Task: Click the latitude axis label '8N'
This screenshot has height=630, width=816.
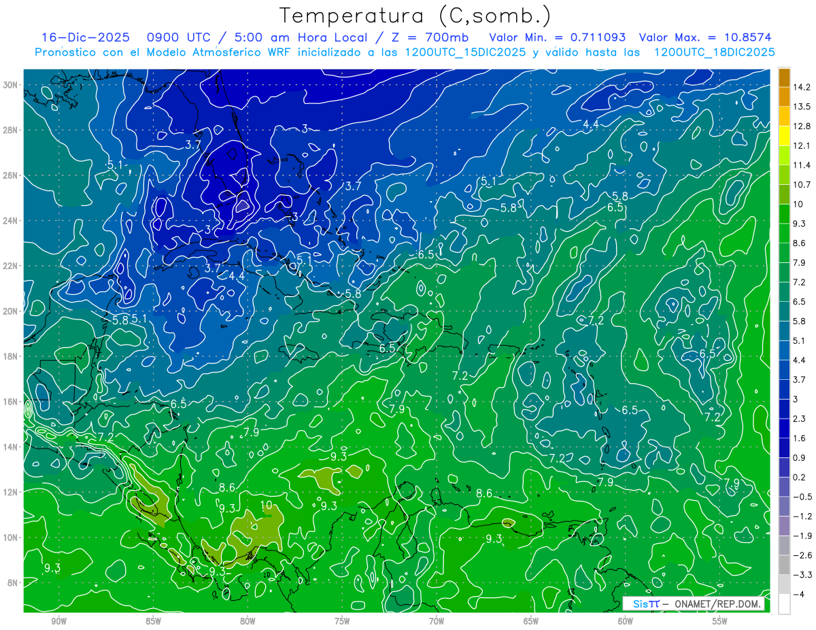Action: (12, 582)
